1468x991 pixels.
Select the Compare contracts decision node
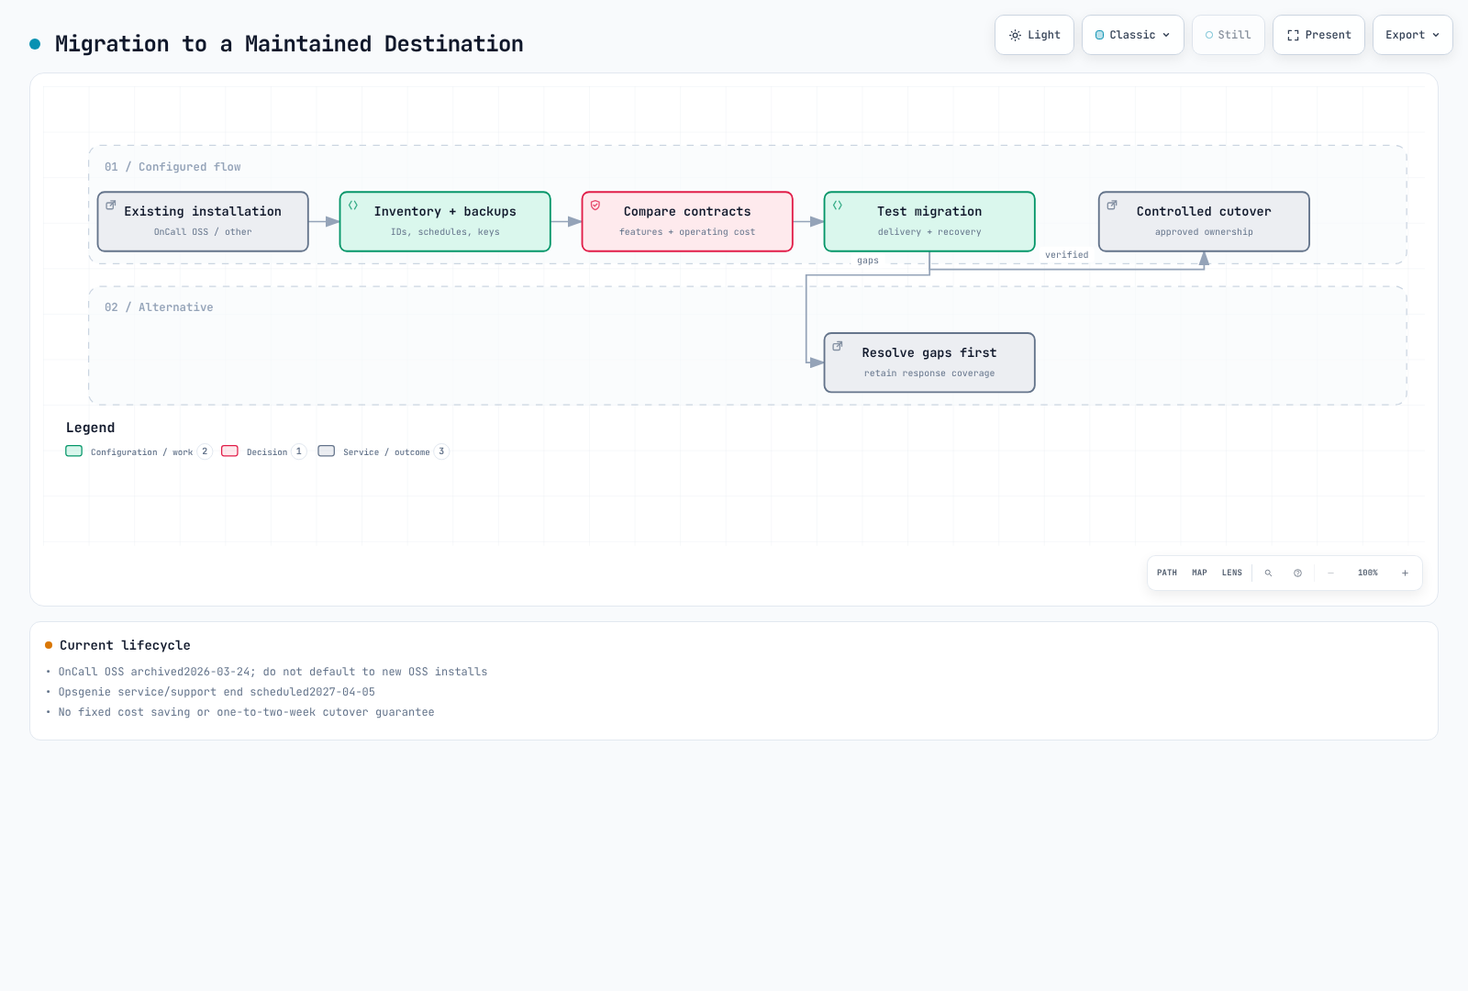(x=687, y=221)
